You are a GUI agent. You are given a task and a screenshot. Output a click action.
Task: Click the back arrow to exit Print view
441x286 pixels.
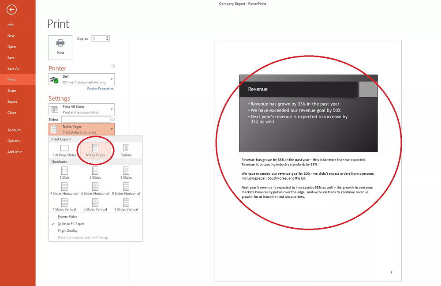point(11,9)
